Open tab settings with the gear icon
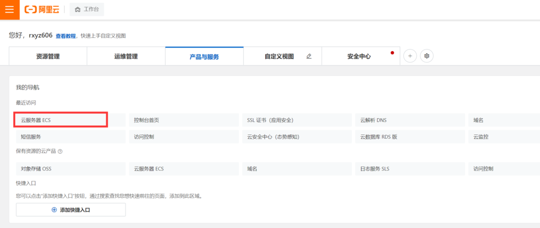This screenshot has height=228, width=540. [427, 56]
